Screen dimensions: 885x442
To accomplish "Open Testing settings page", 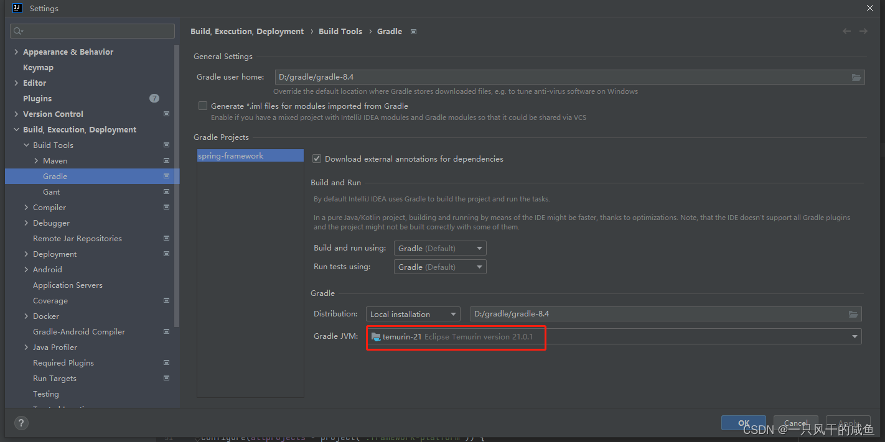I will pos(46,394).
